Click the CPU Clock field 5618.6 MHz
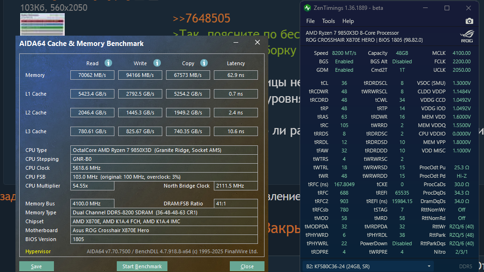This screenshot has height=272, width=484. point(164,168)
